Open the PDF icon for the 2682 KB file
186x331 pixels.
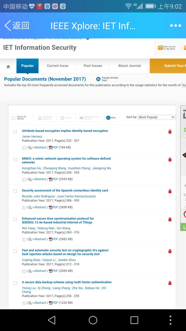(x=50, y=239)
